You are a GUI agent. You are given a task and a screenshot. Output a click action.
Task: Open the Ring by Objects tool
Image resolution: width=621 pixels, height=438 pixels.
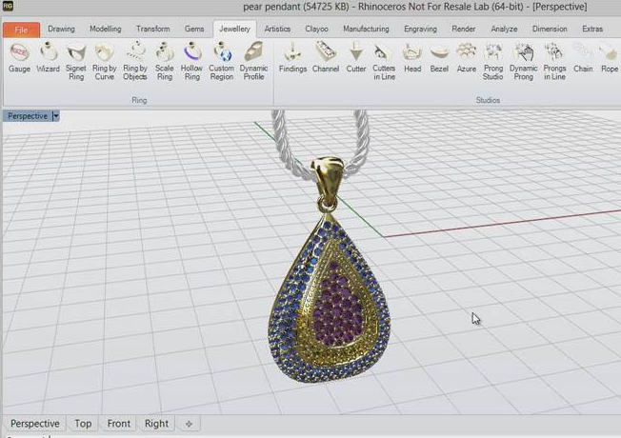point(135,62)
